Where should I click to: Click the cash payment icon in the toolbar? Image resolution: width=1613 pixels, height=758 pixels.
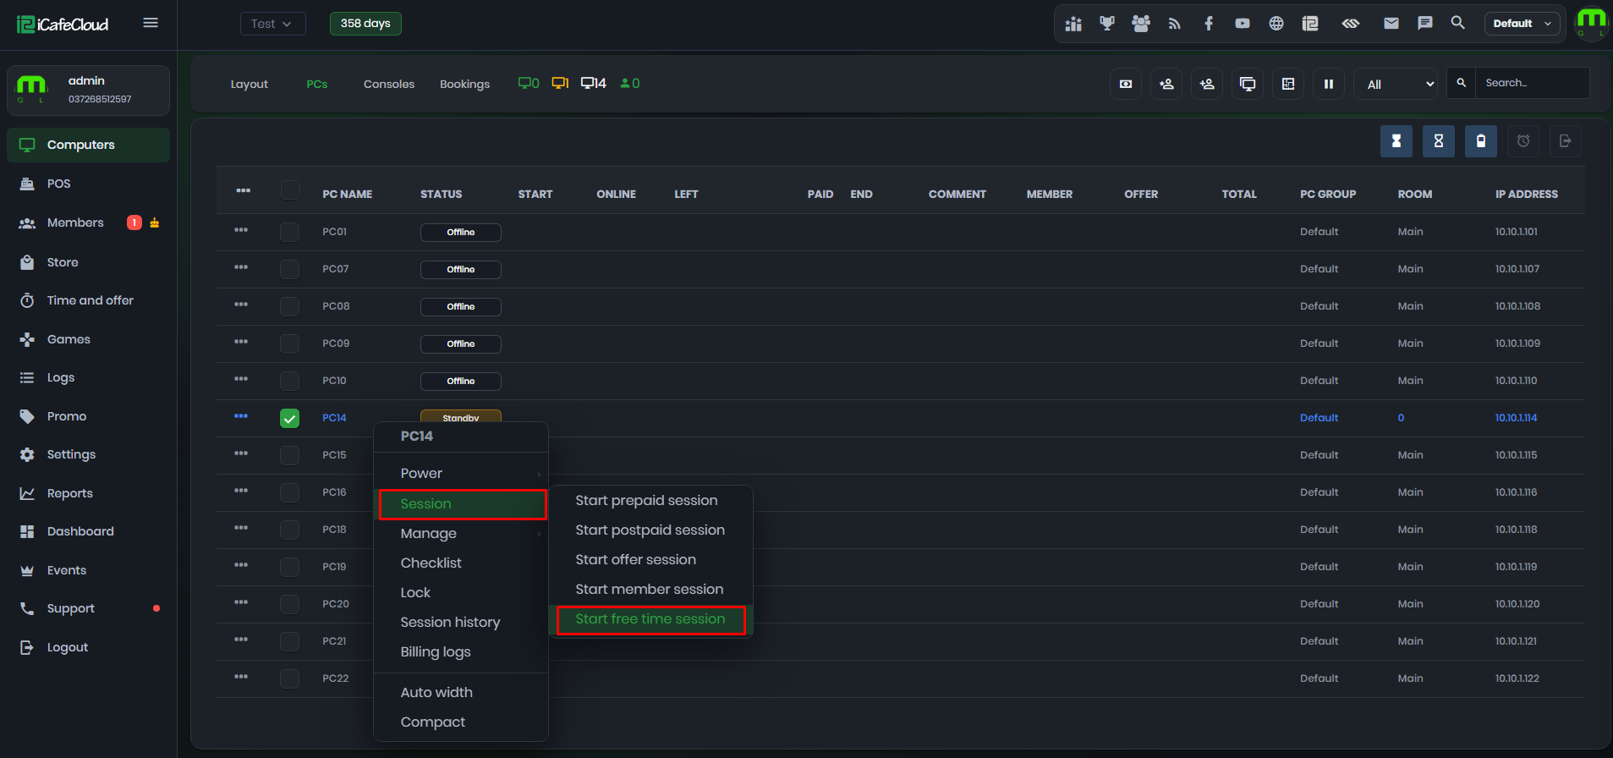pyautogui.click(x=1126, y=84)
